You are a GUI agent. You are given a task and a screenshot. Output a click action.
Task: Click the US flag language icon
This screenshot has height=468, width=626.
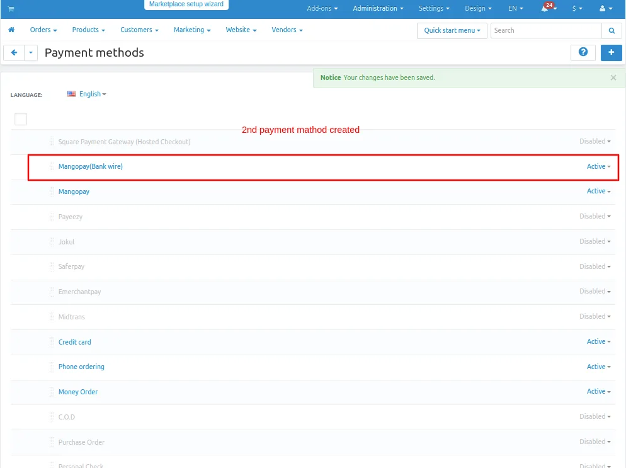coord(71,94)
